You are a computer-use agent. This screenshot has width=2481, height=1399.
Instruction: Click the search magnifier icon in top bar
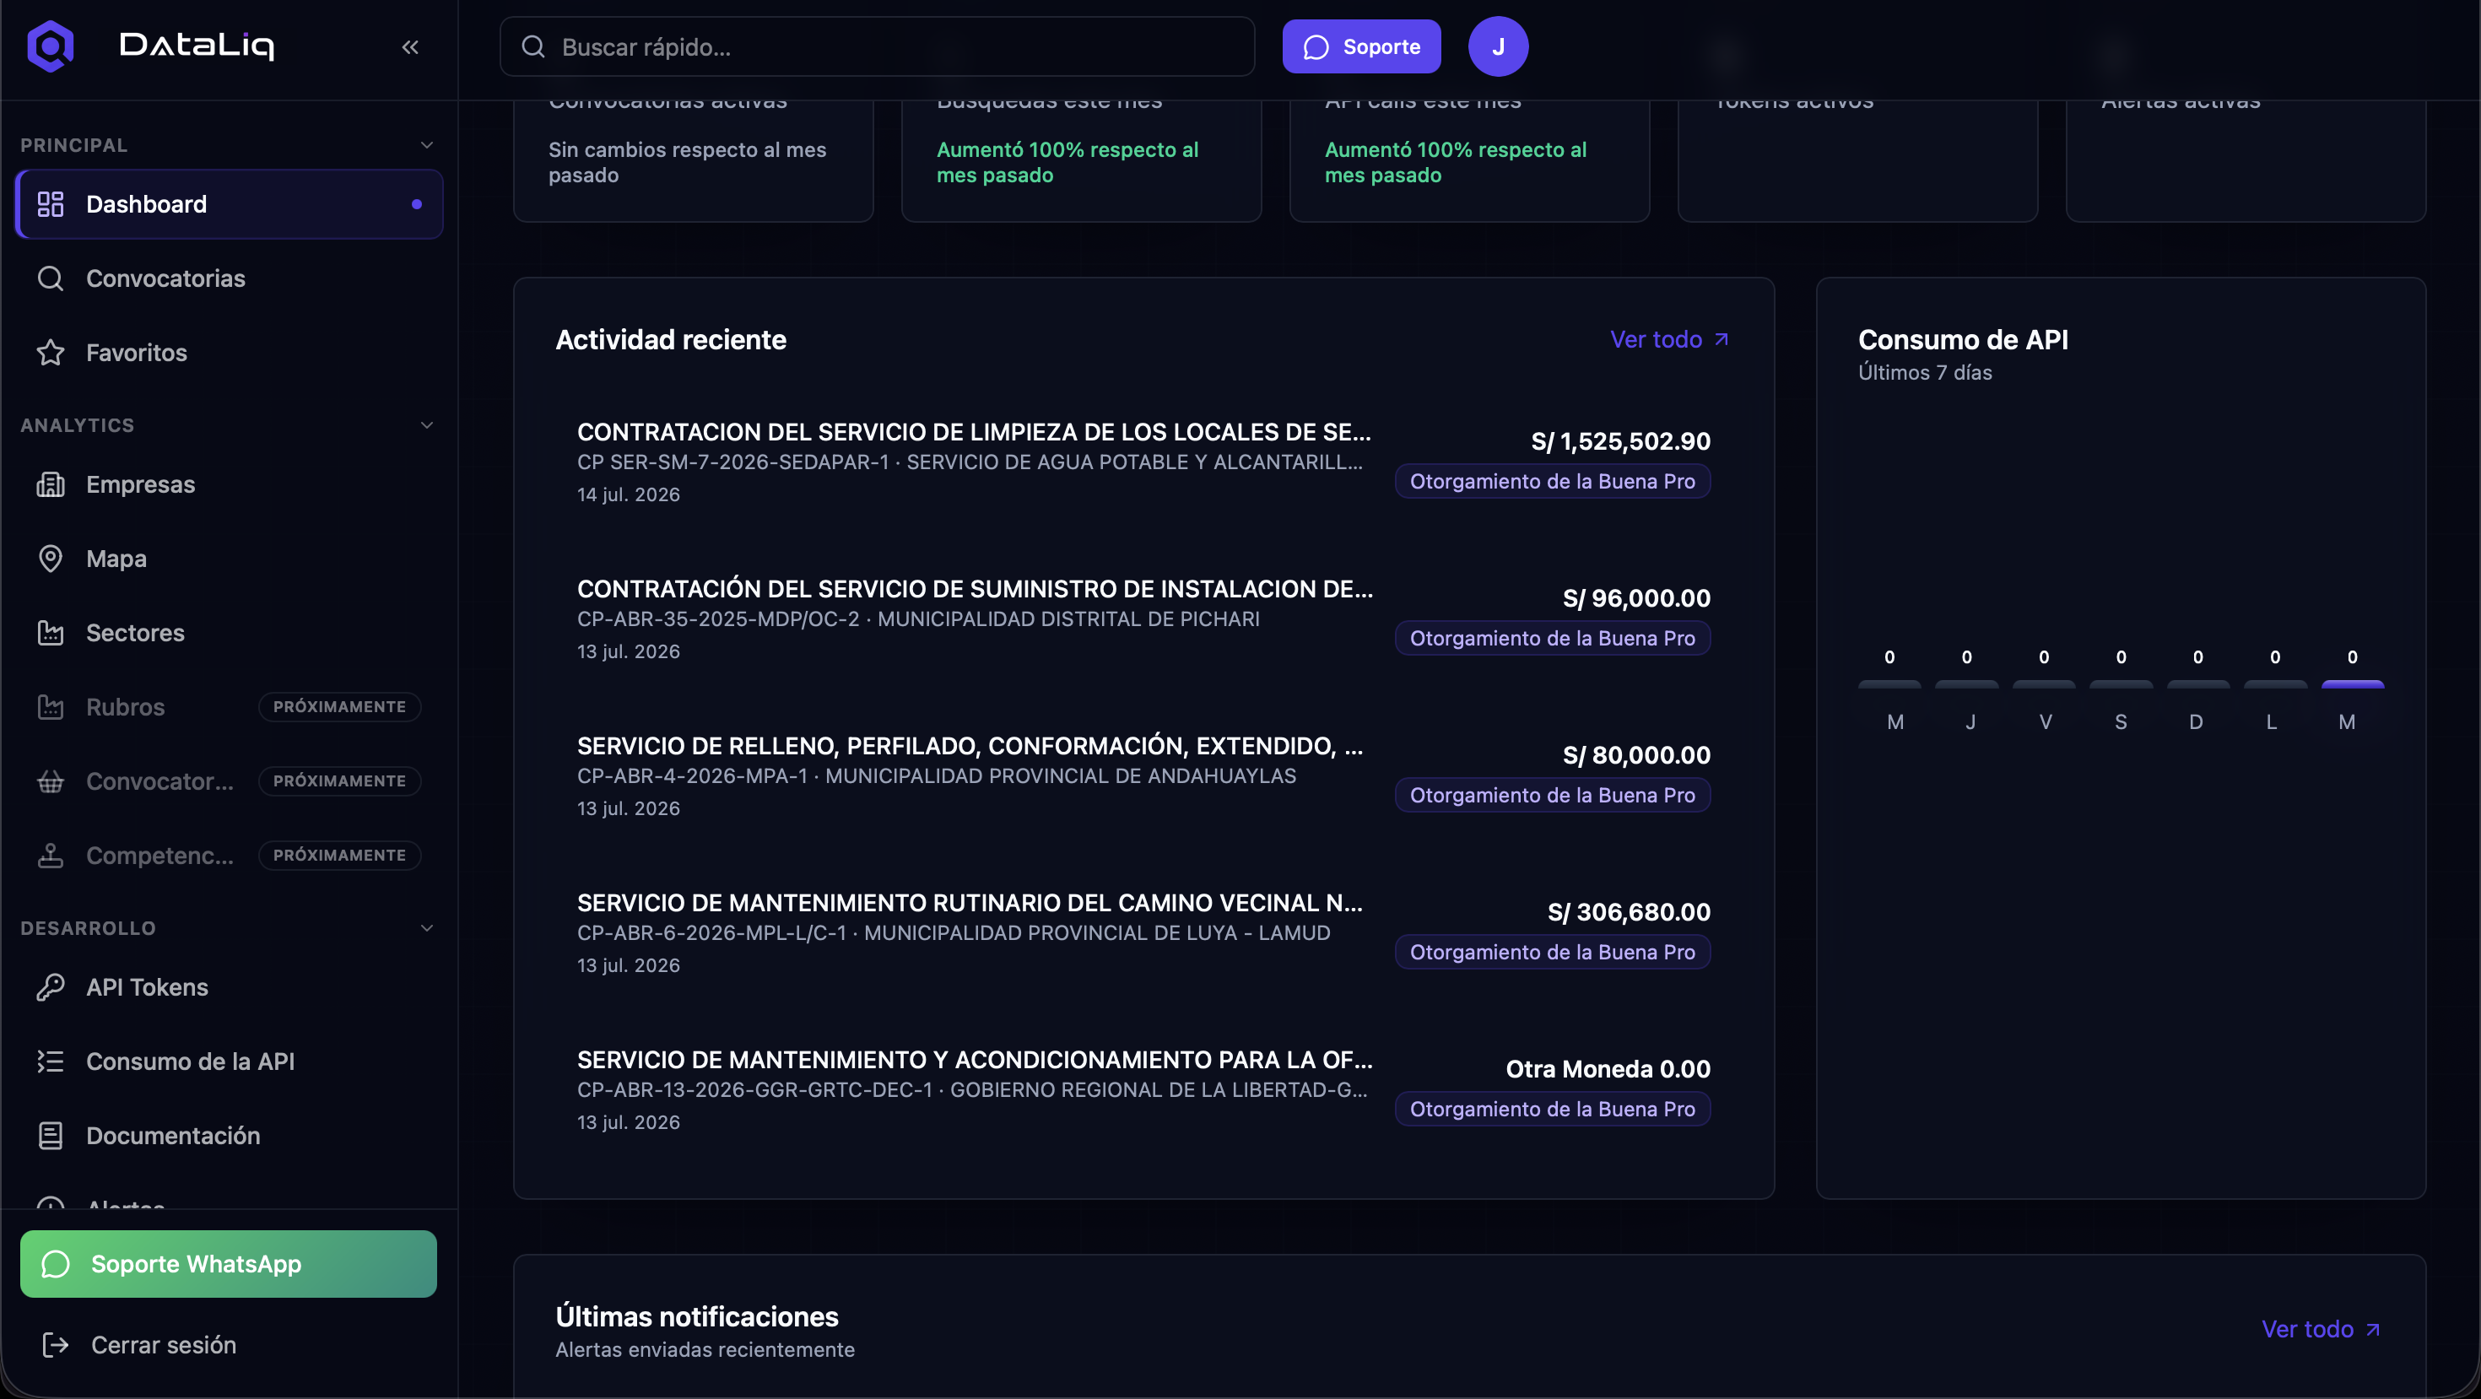tap(532, 46)
